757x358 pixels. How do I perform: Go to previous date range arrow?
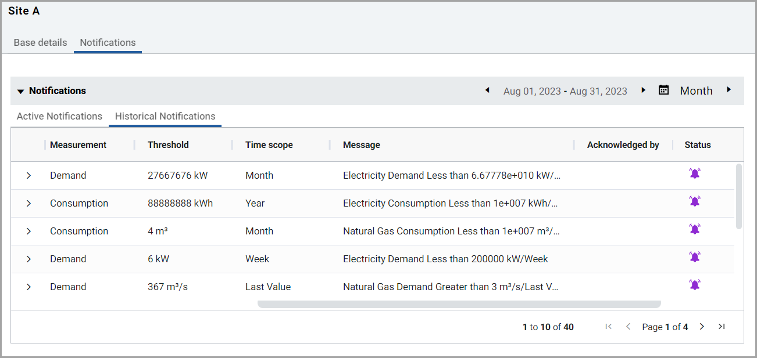tap(487, 90)
